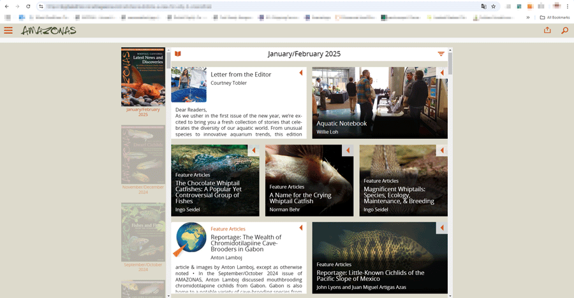This screenshot has height=298, width=574.
Task: Open the All Bookmarks folder
Action: 555,17
